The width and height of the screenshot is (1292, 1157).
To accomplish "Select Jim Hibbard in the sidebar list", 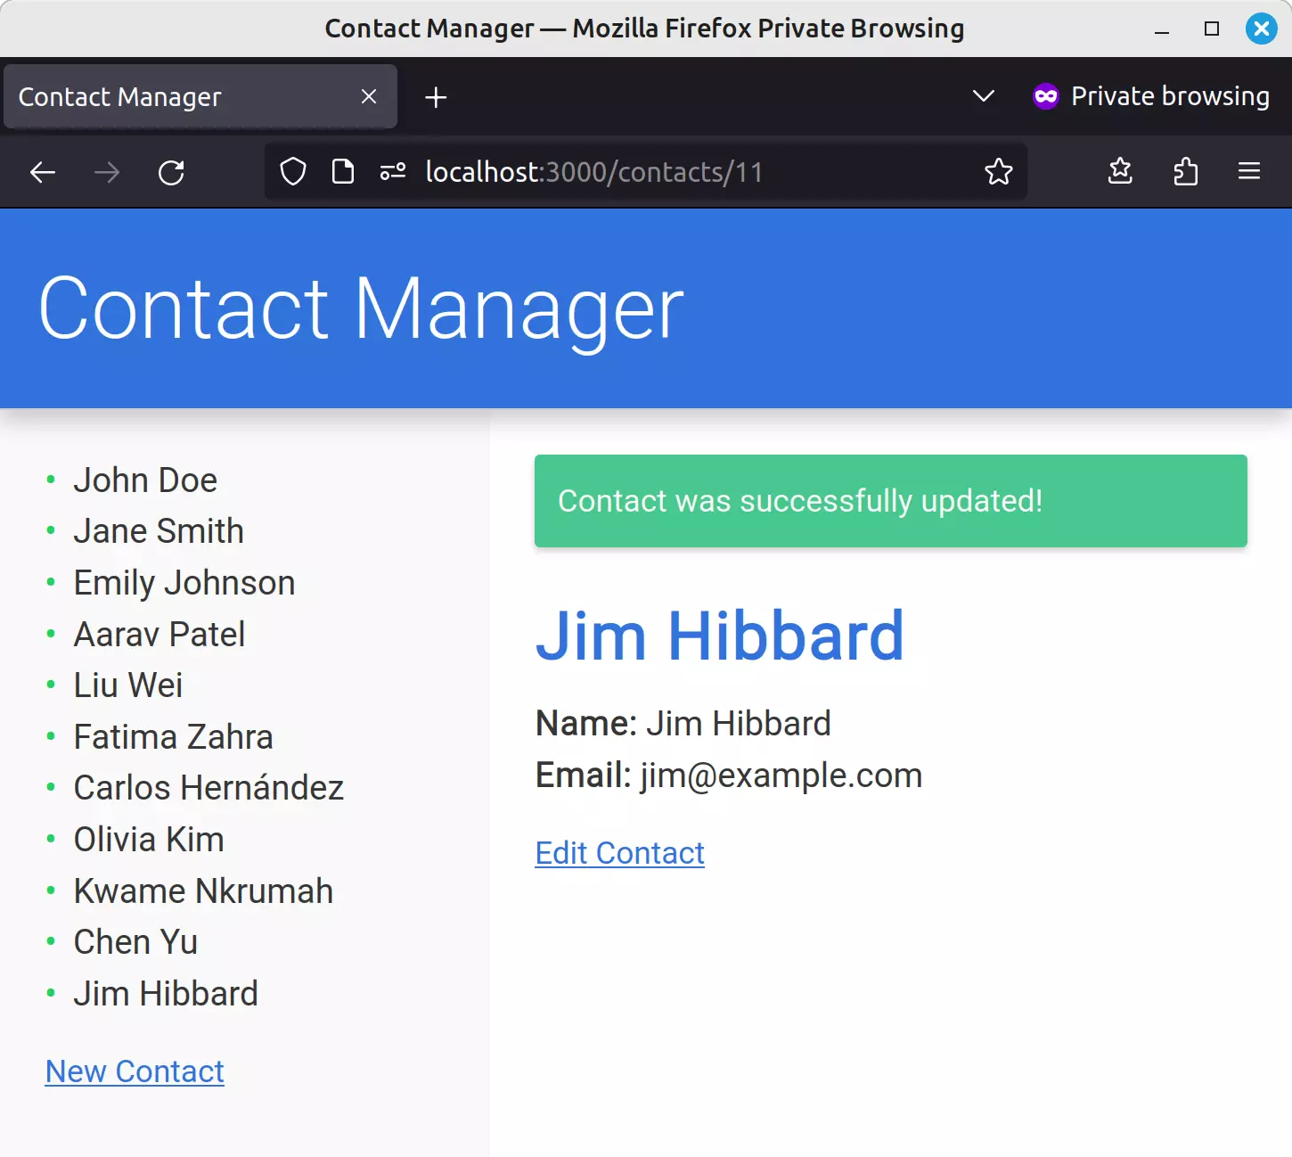I will (166, 994).
